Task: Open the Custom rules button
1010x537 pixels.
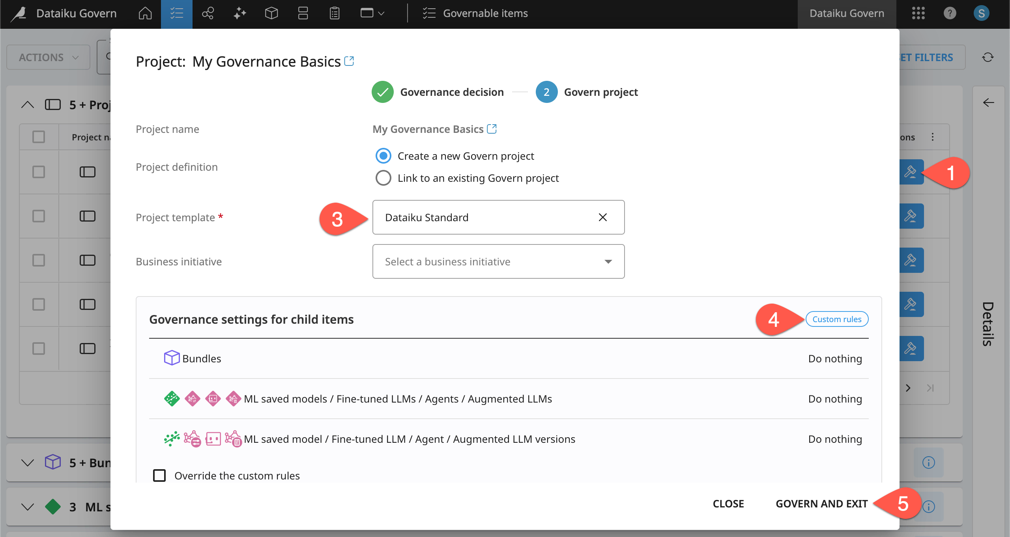Action: (837, 319)
